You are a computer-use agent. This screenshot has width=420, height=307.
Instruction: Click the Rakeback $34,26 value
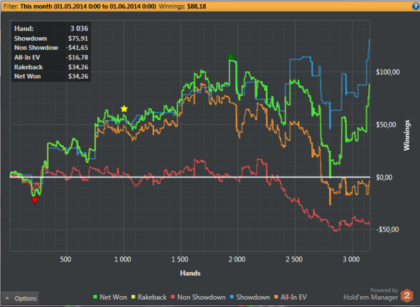pos(78,67)
